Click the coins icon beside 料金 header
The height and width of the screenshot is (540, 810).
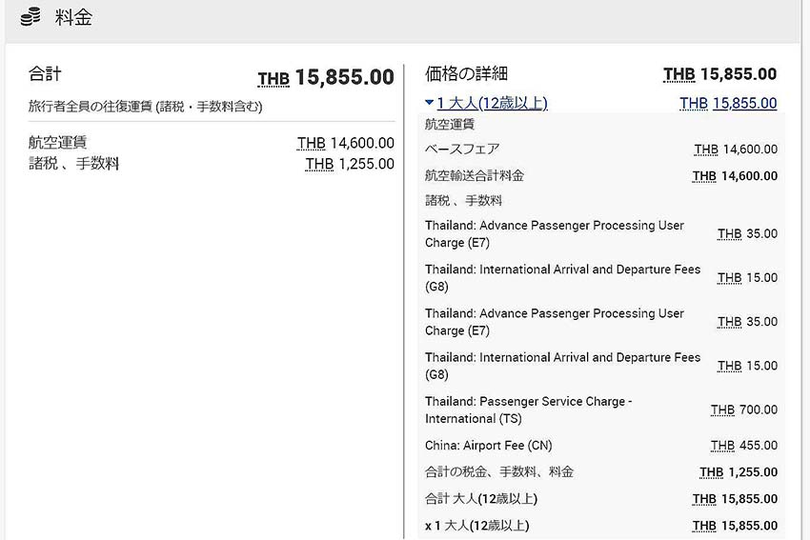[30, 17]
